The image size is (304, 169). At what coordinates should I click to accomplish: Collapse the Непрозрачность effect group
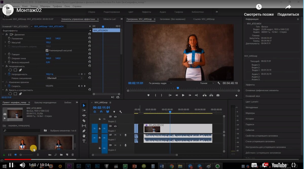3,66
